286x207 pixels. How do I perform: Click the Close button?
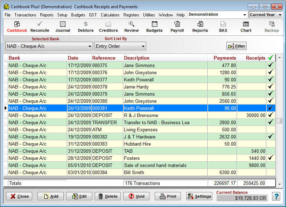19,196
